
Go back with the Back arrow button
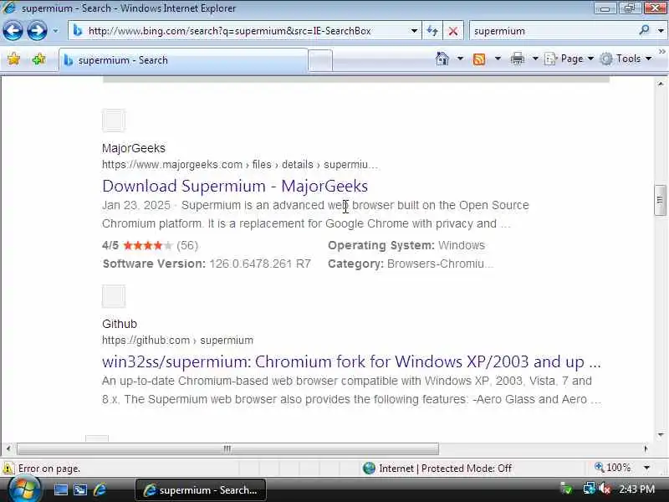(13, 31)
